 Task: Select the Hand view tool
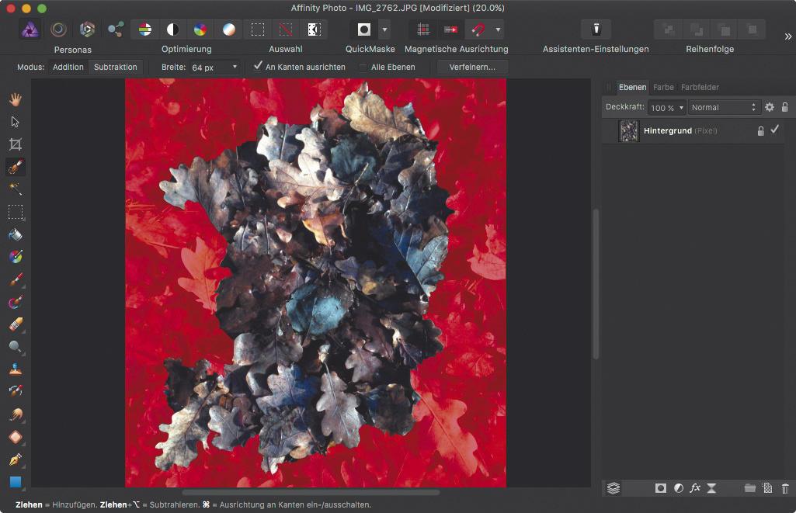(x=16, y=99)
